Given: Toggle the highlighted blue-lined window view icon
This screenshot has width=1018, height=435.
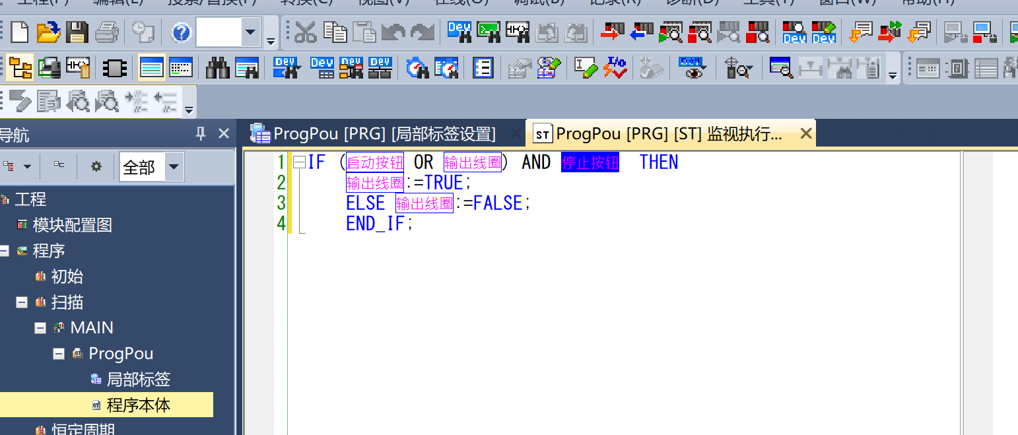Looking at the screenshot, I should pyautogui.click(x=151, y=67).
